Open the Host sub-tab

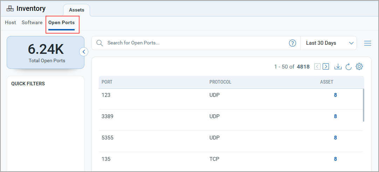[11, 22]
